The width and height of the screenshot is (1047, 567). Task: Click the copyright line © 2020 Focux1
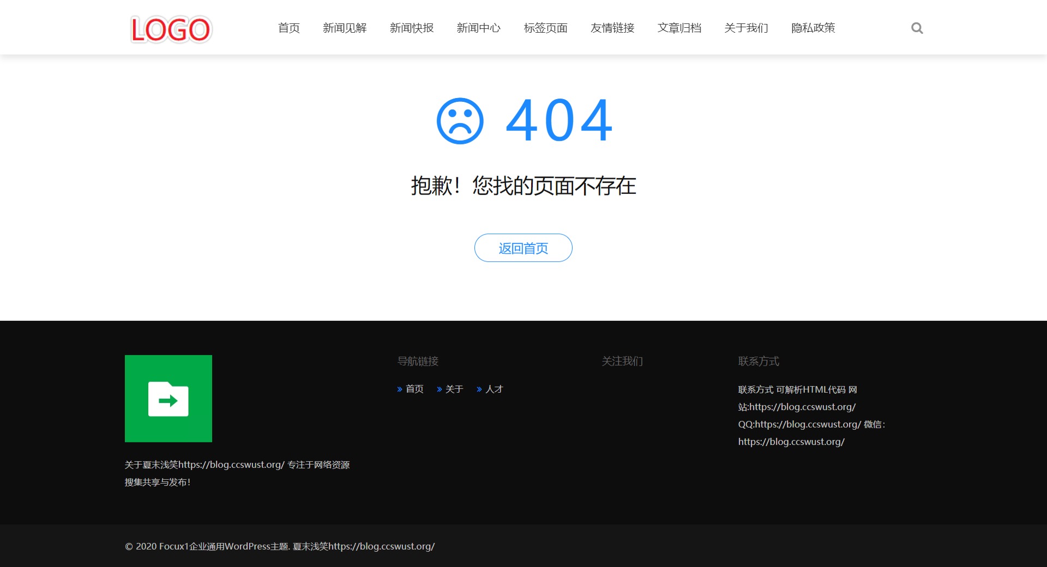pos(280,546)
